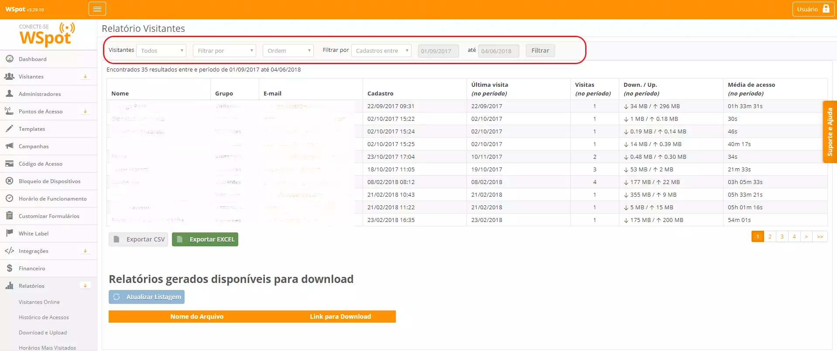837x351 pixels.
Task: Open Horários Mais Visitados report link
Action: pos(47,348)
